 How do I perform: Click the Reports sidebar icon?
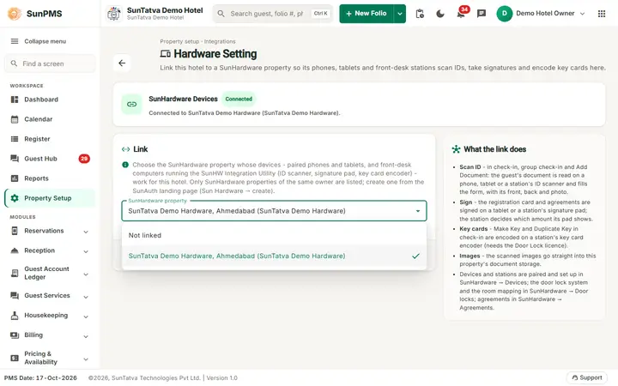coord(15,178)
